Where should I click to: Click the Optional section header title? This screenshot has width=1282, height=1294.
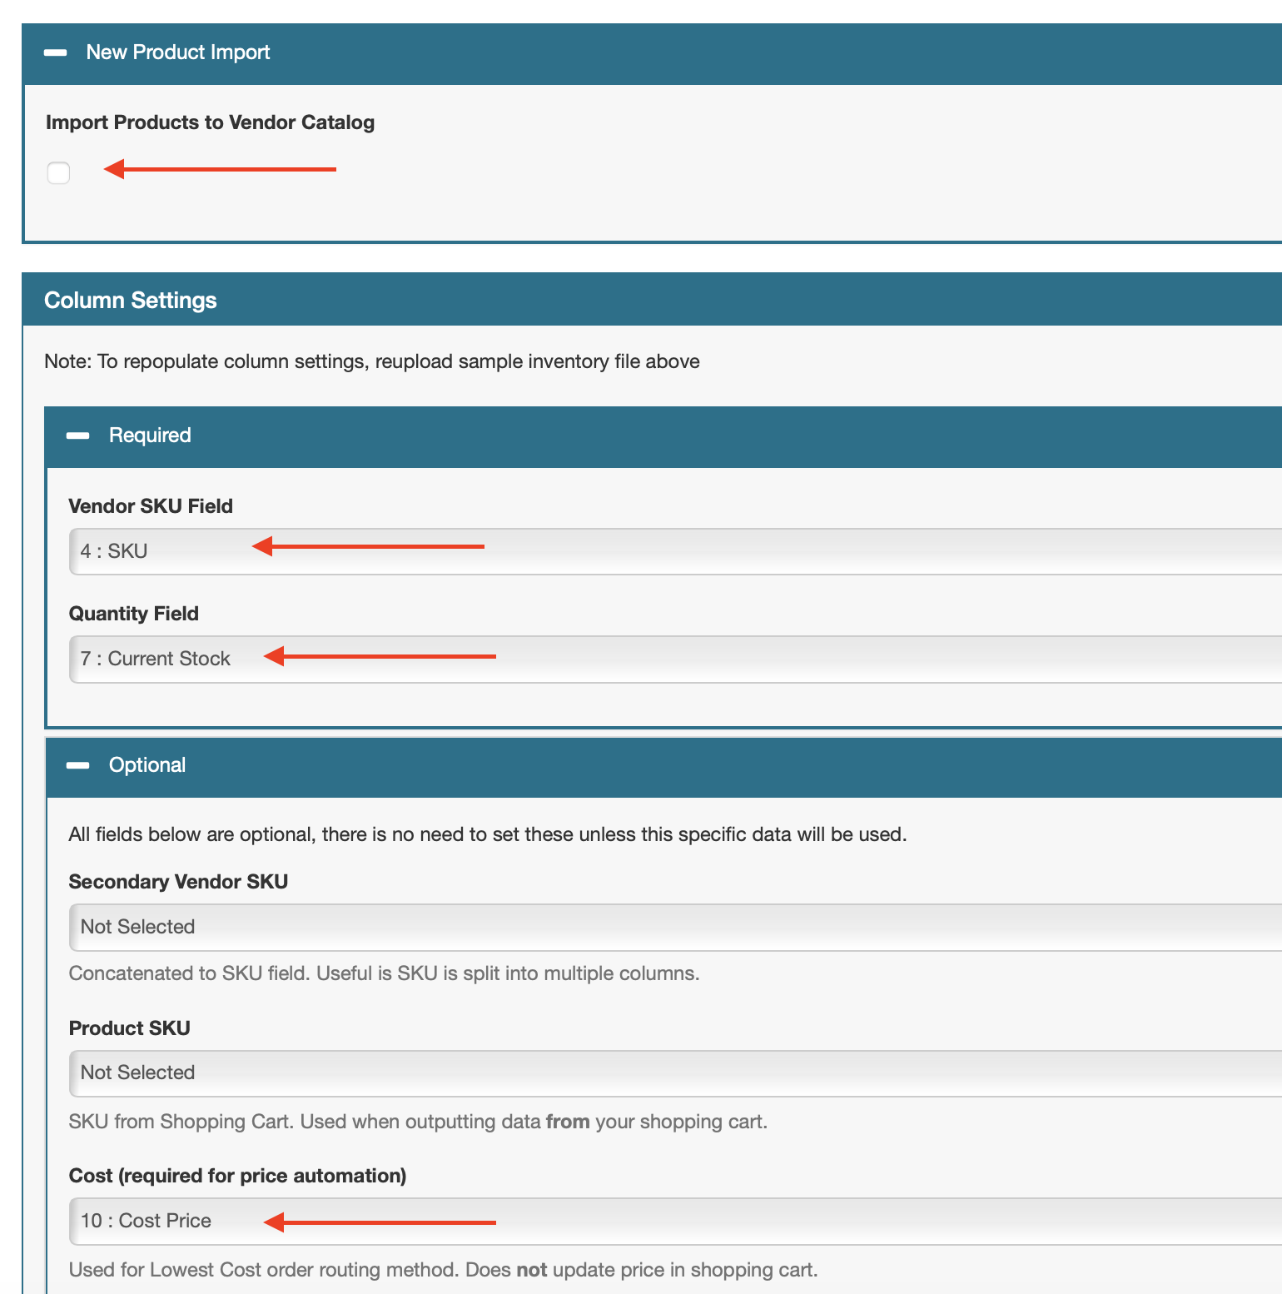[147, 765]
